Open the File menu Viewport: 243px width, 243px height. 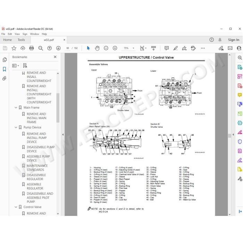[x=3, y=34]
